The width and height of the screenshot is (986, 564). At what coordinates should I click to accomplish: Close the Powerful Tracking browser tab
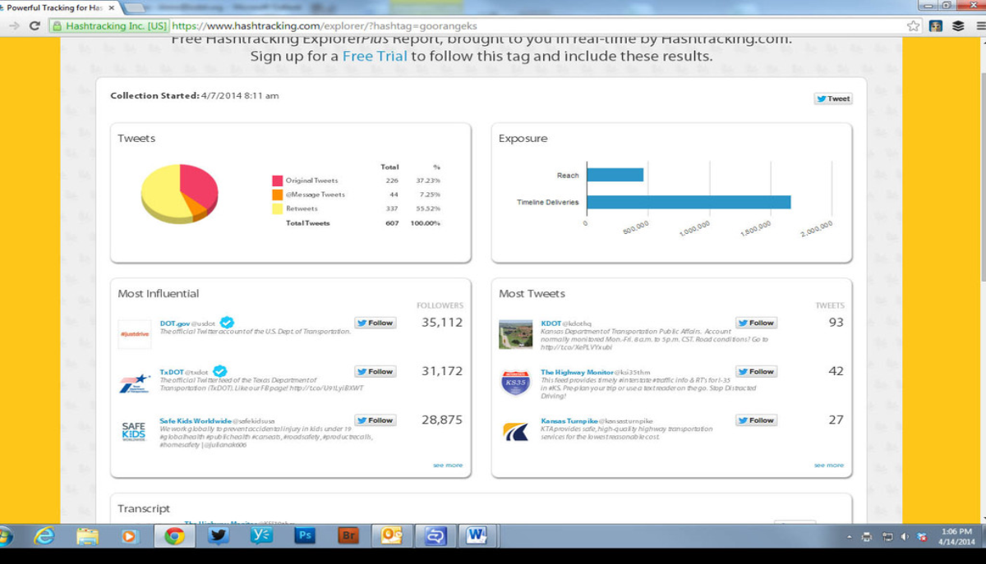111,7
